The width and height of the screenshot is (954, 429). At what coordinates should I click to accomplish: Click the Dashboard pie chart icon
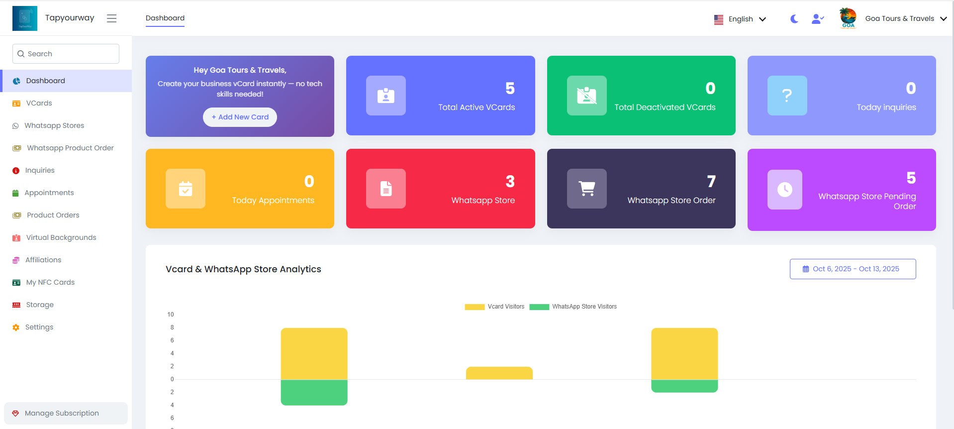pyautogui.click(x=16, y=81)
